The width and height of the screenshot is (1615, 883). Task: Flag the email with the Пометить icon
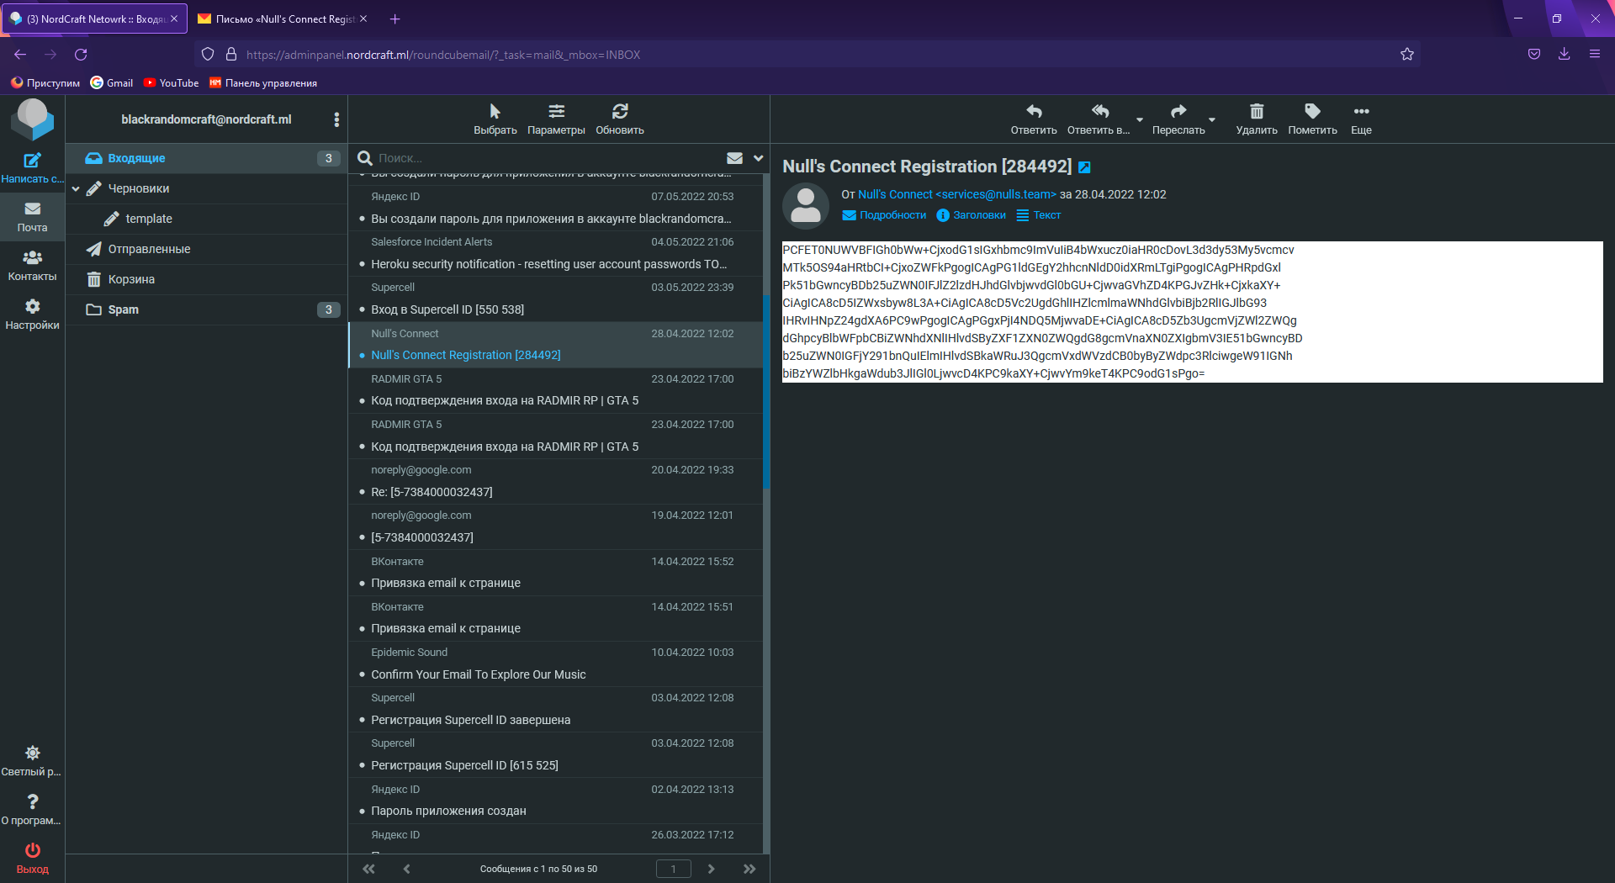(1312, 118)
